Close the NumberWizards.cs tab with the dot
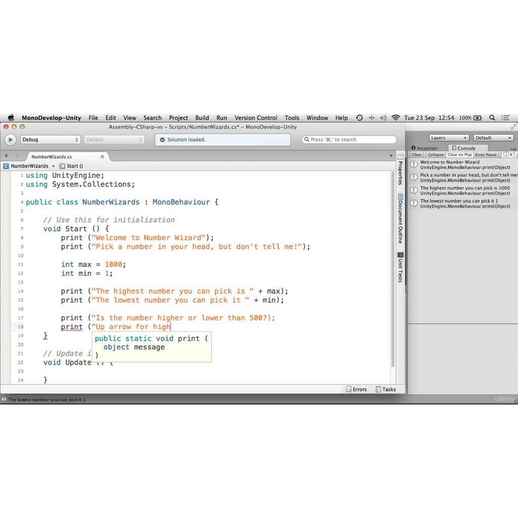Viewport: 518px width, 518px height. click(x=102, y=157)
